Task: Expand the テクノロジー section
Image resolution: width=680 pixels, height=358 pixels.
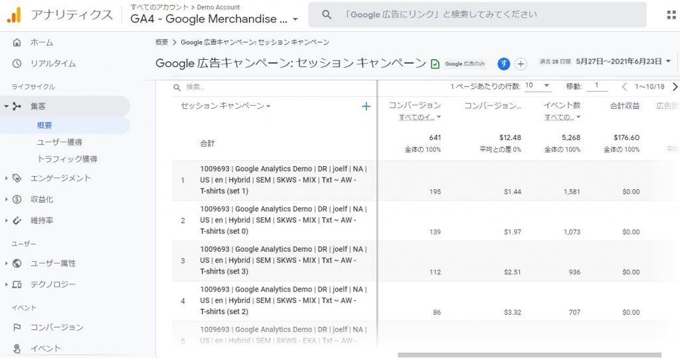Action: (6, 285)
